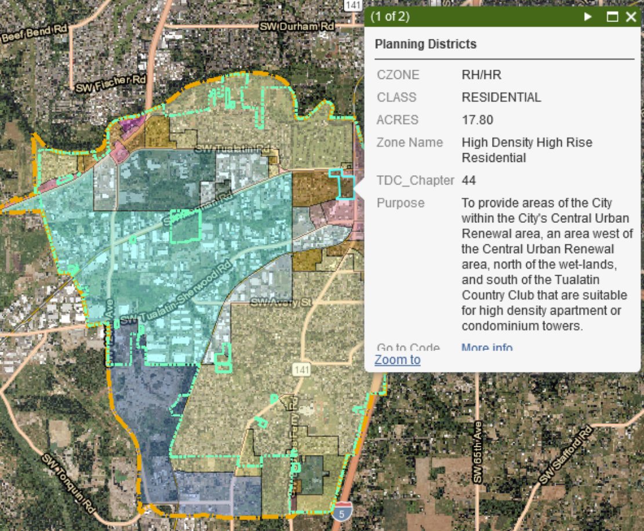
Task: Maximize the Planning Districts popup
Action: pyautogui.click(x=612, y=17)
